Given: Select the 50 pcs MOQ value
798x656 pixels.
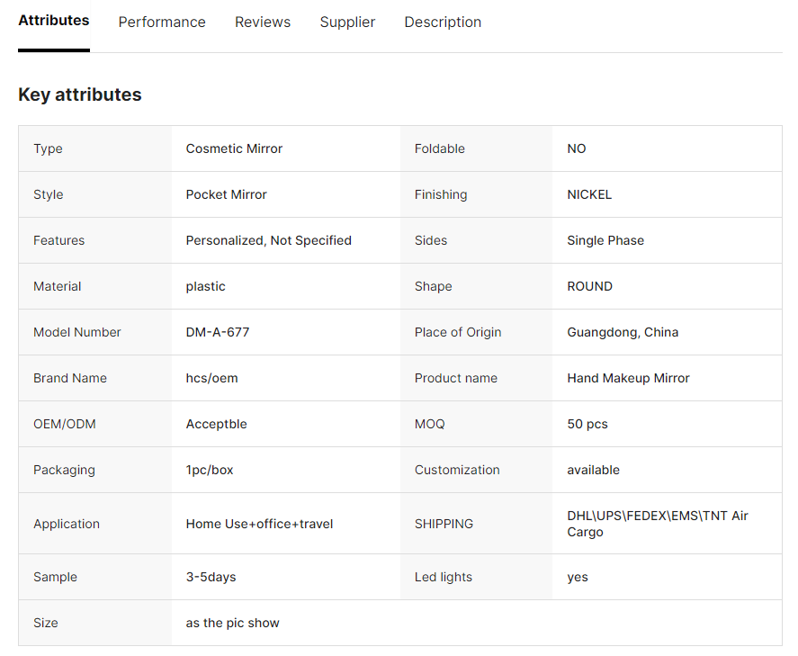Looking at the screenshot, I should click(x=587, y=425).
